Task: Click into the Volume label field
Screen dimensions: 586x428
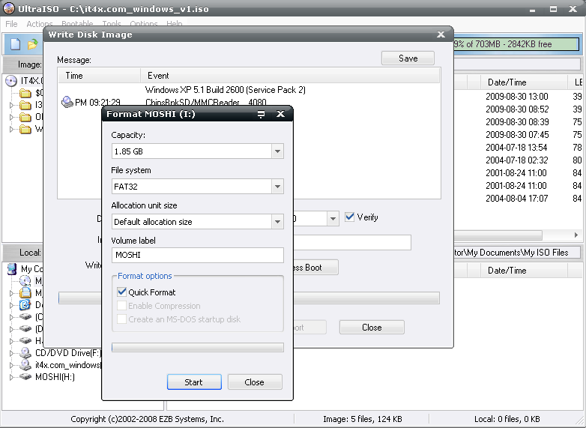Action: pos(198,255)
